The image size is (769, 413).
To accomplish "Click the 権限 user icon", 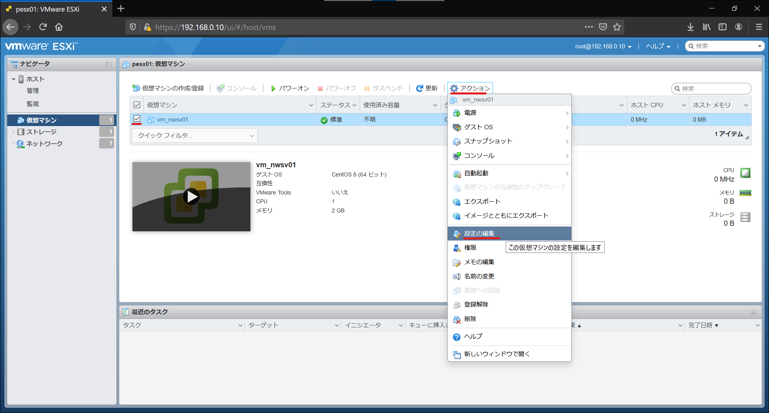I will pos(457,248).
